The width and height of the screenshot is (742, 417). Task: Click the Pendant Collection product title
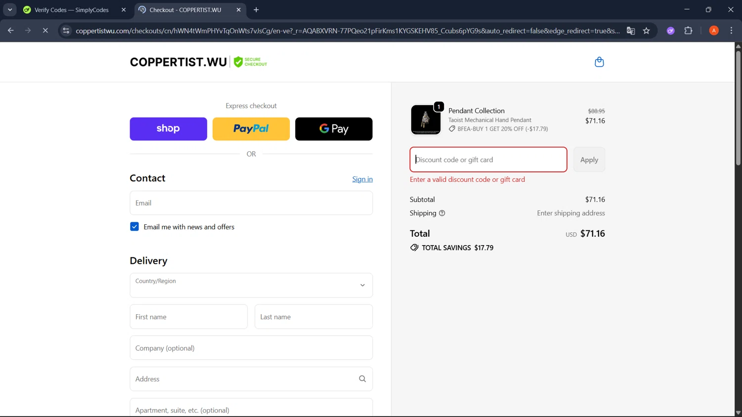tap(476, 111)
